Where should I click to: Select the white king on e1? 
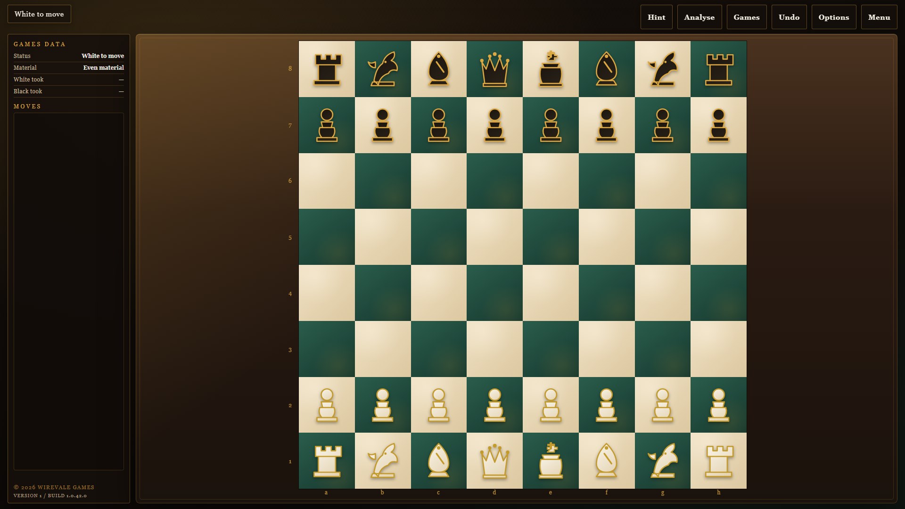(x=551, y=461)
